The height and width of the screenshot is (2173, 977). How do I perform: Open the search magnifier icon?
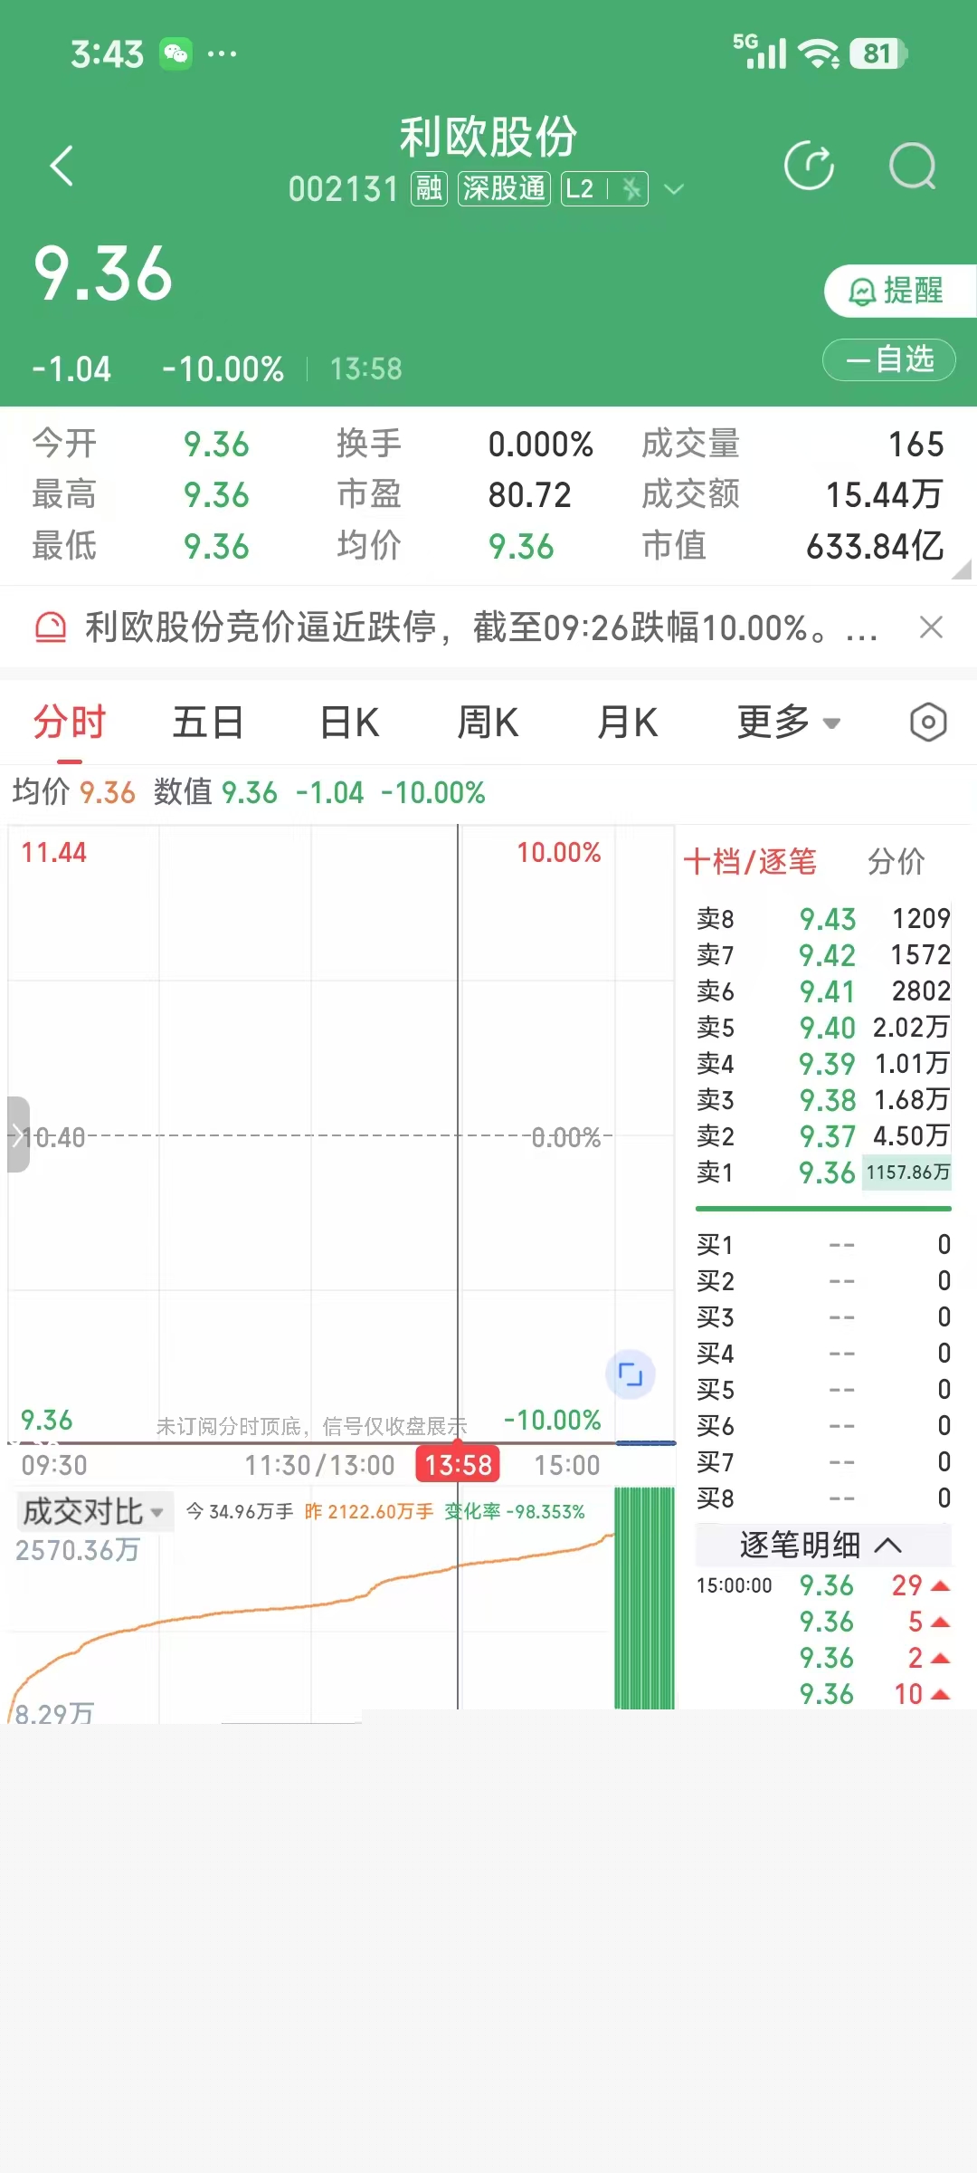point(912,167)
